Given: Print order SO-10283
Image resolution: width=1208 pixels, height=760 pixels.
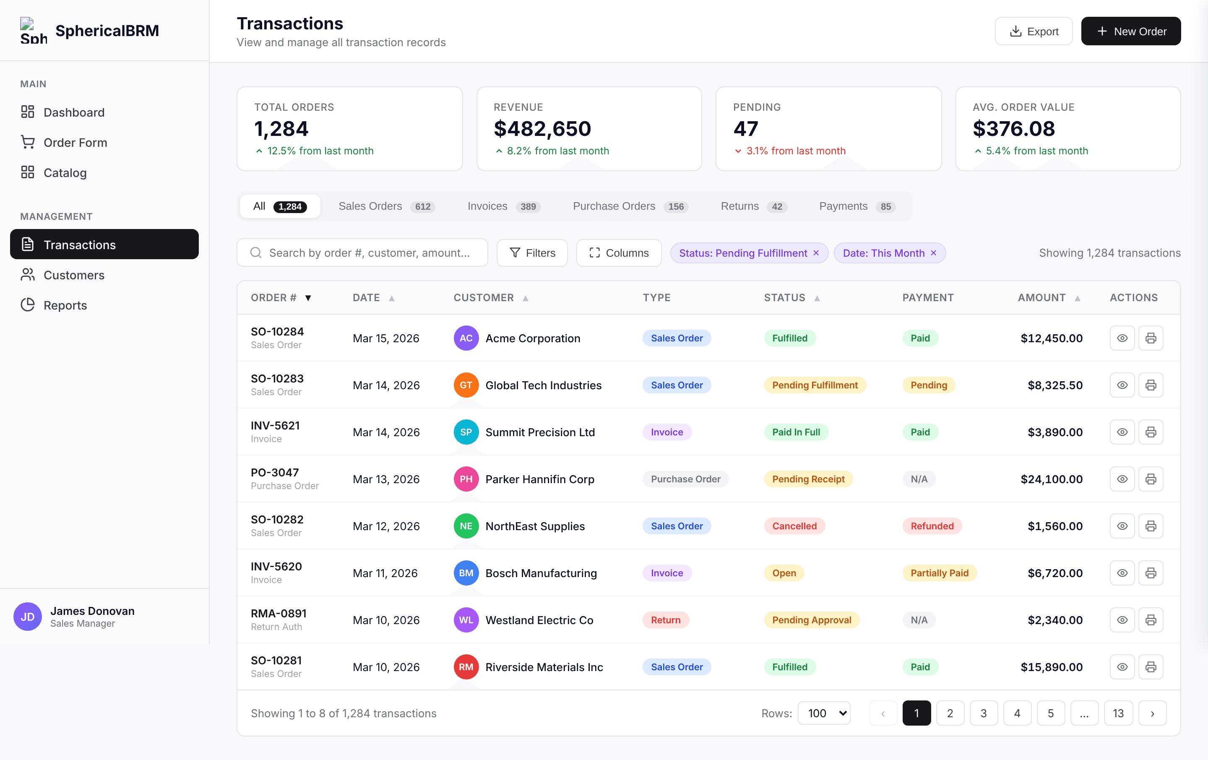Looking at the screenshot, I should (x=1151, y=385).
